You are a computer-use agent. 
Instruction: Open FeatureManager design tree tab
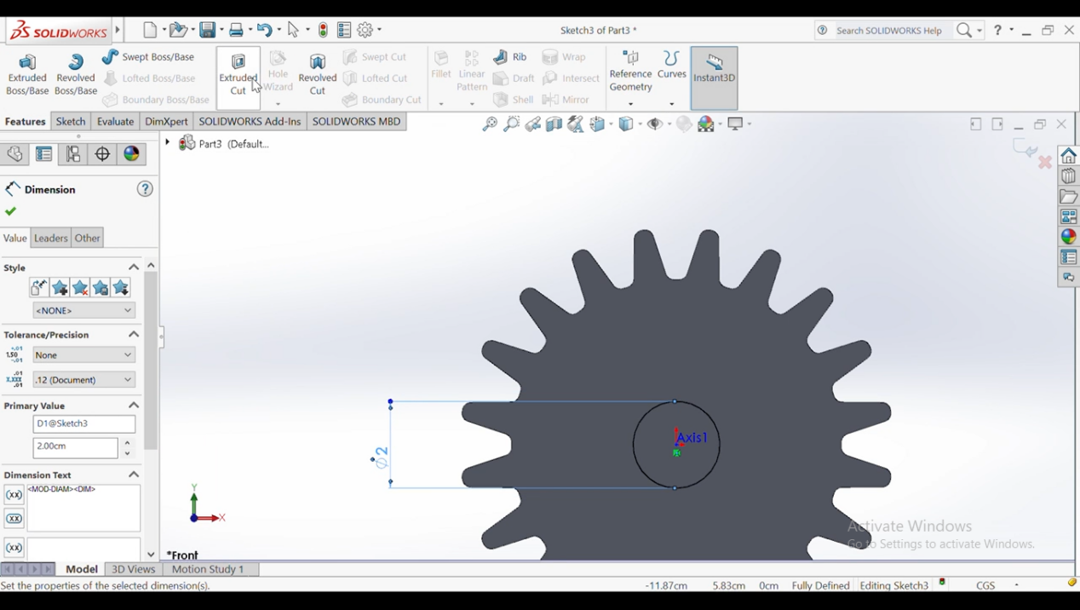(15, 154)
